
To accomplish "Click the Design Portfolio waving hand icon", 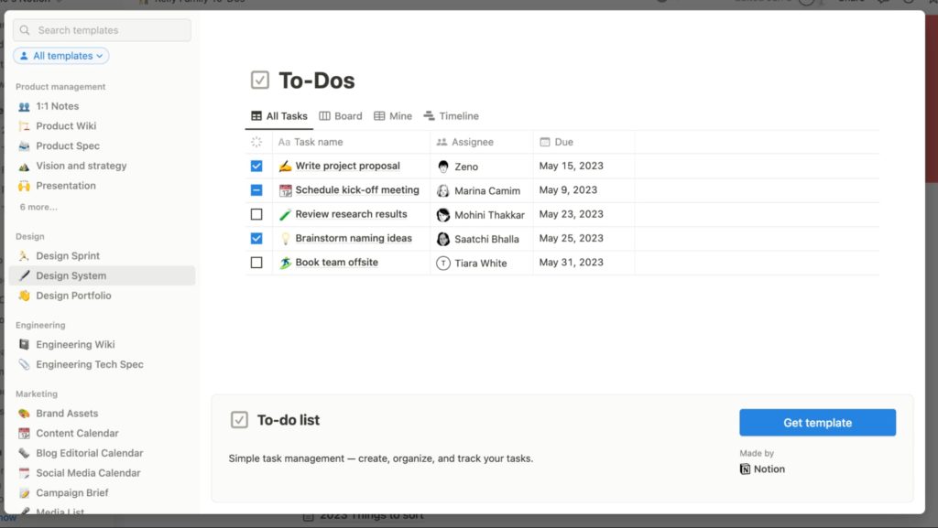I will 24,296.
